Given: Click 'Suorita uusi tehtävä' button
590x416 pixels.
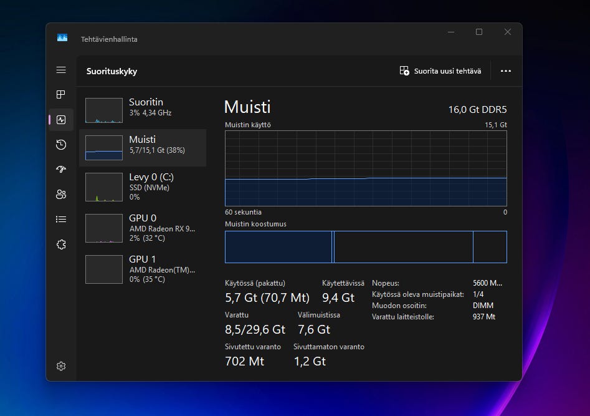Looking at the screenshot, I should 440,71.
